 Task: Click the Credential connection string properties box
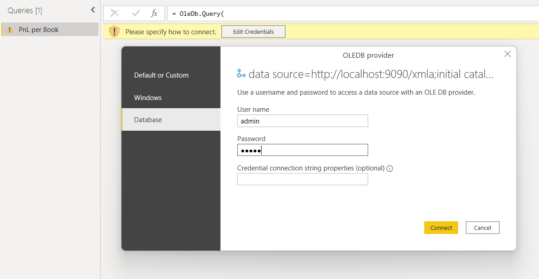click(x=302, y=179)
